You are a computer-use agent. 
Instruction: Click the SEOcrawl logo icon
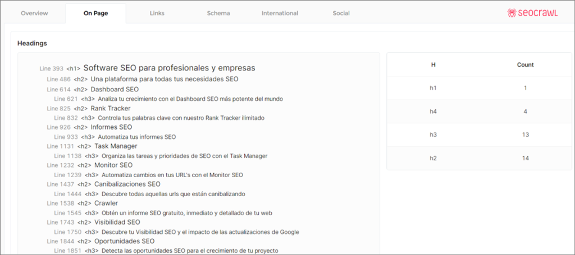click(x=512, y=13)
